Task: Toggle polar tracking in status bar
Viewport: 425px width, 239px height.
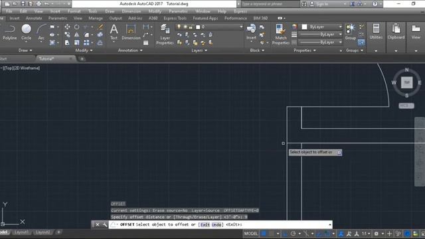Action: click(x=294, y=233)
